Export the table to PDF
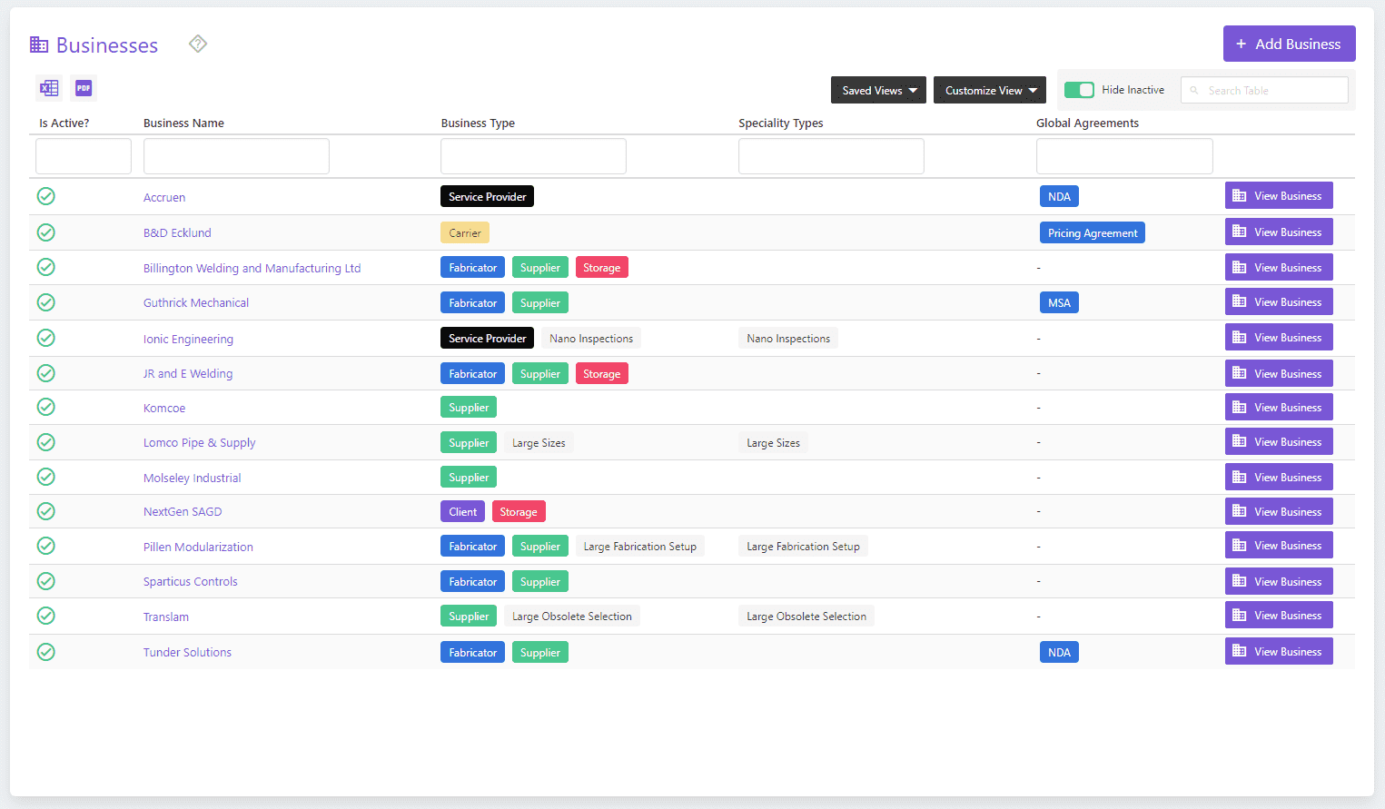The height and width of the screenshot is (809, 1385). pos(83,88)
